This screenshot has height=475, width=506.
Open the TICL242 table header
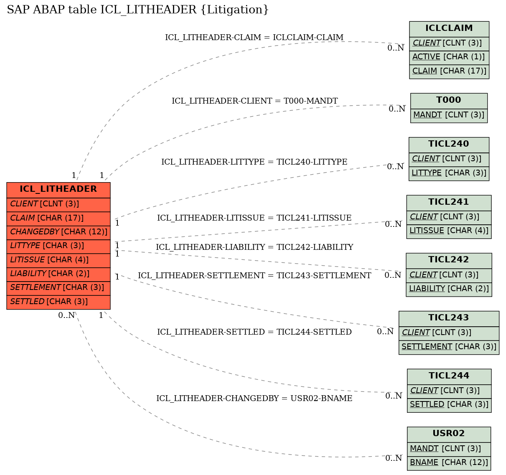[449, 260]
